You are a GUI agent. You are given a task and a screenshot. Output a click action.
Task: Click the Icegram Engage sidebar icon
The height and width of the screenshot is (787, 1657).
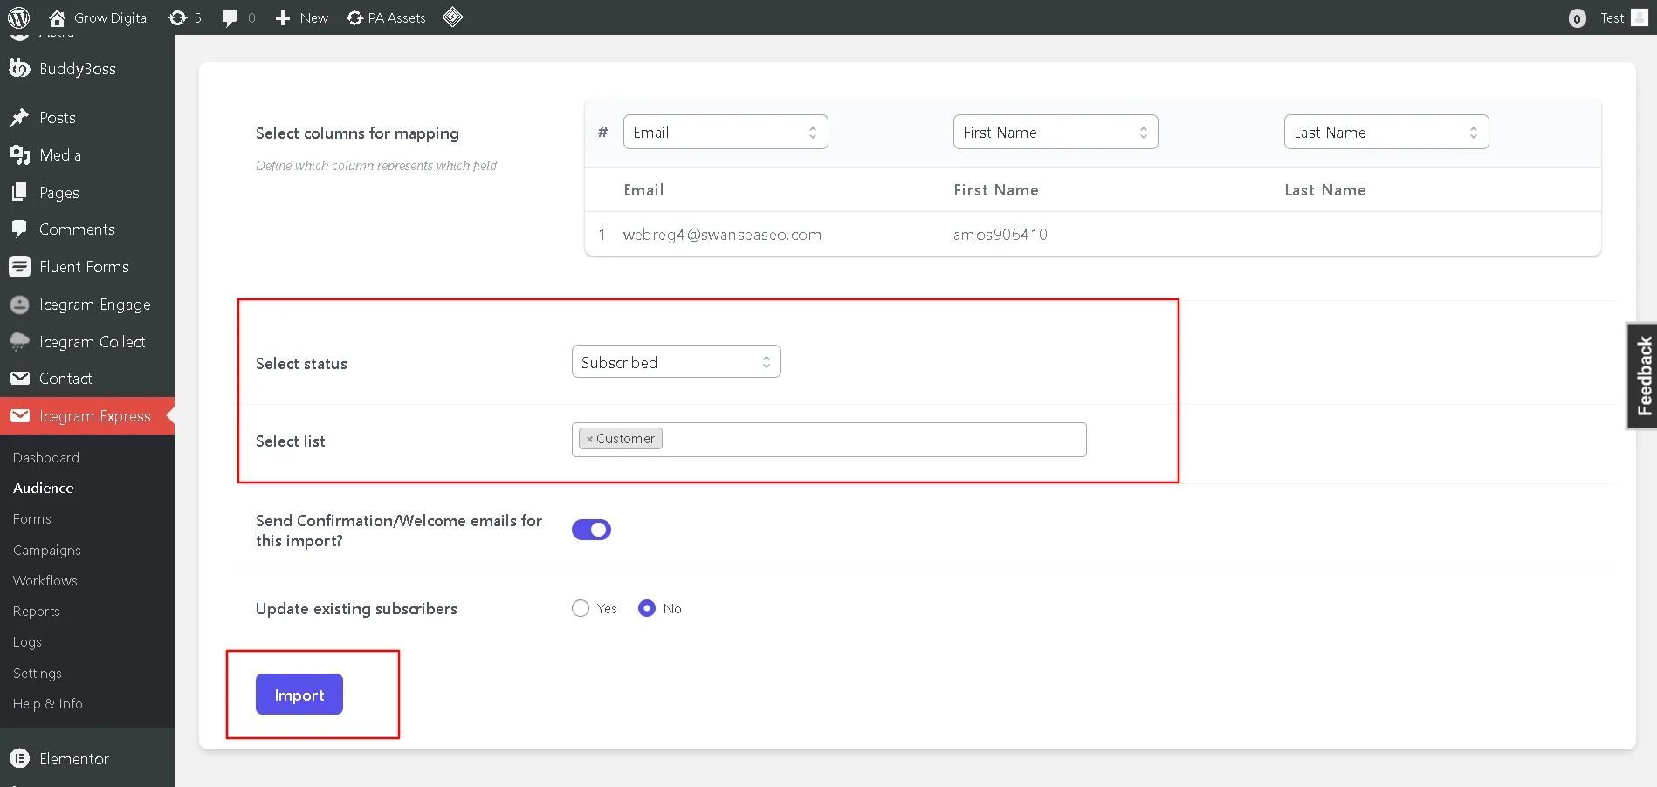pyautogui.click(x=19, y=305)
